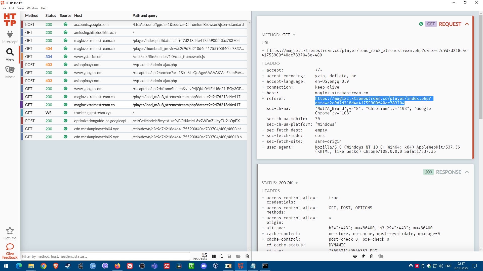
Task: Click the Filter by method input field
Action: click(x=105, y=256)
